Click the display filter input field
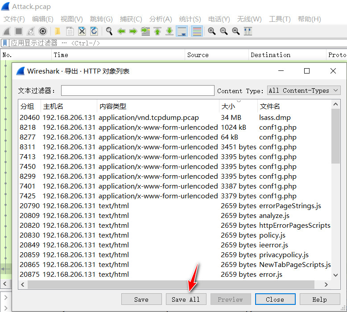 point(177,43)
